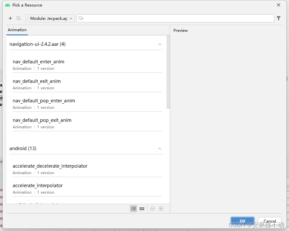Open the Module: Jecpack dropdown
289x231 pixels.
pyautogui.click(x=51, y=18)
